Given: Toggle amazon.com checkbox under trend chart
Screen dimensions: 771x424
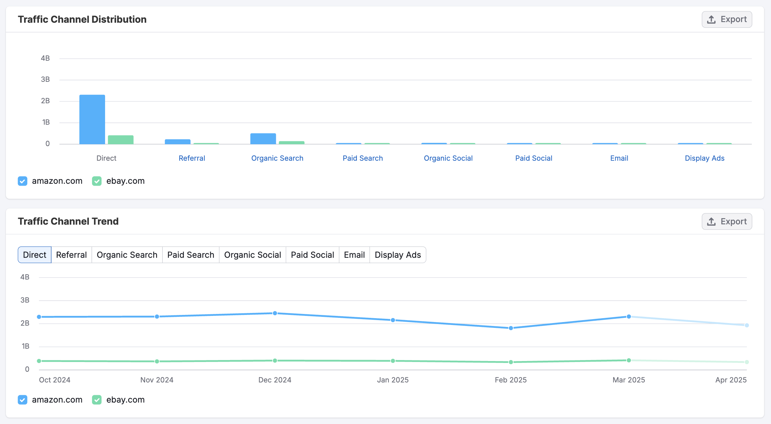Looking at the screenshot, I should 22,400.
